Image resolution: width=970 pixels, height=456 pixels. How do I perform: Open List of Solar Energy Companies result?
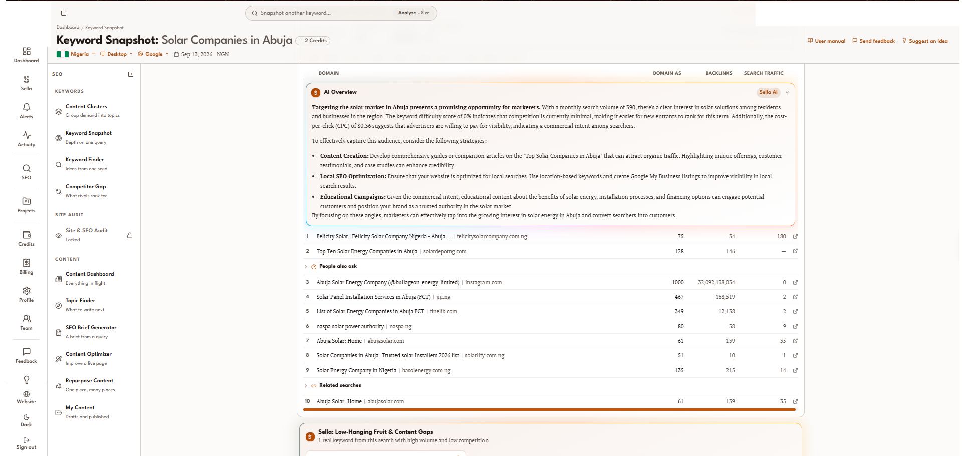click(x=370, y=311)
